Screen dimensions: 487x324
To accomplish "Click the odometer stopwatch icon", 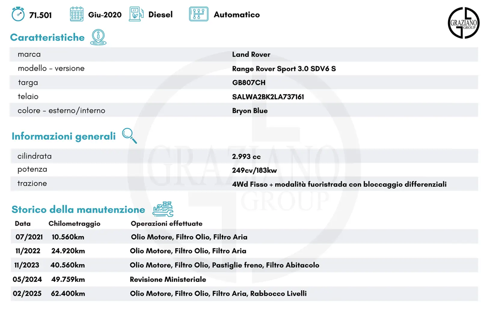I will click(x=18, y=14).
